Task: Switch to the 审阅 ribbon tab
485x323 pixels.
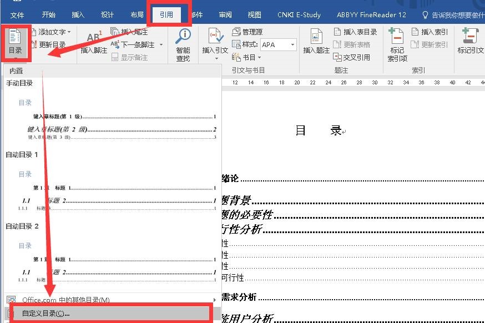Action: coord(225,15)
